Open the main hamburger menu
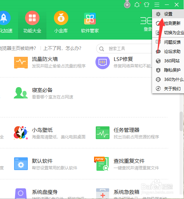The image size is (184, 199). click(157, 5)
